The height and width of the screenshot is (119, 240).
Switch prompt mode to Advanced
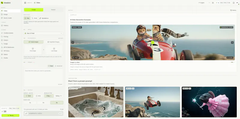pos(58,66)
